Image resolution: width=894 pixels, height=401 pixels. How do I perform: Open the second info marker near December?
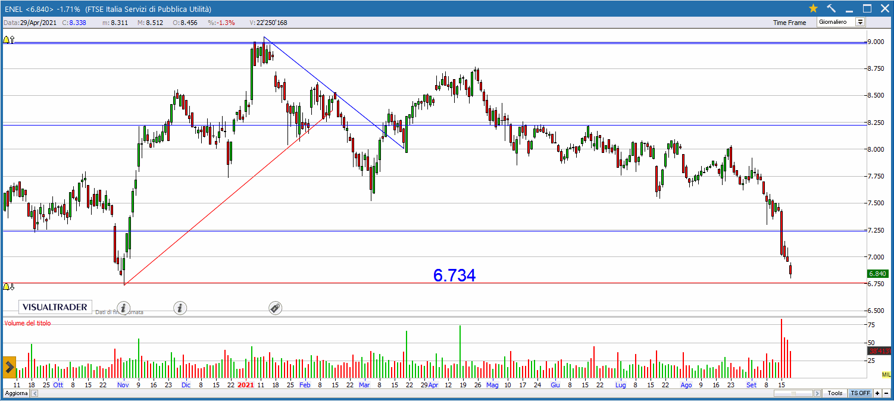tap(180, 308)
